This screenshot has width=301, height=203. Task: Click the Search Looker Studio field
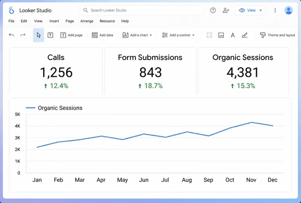(x=141, y=10)
